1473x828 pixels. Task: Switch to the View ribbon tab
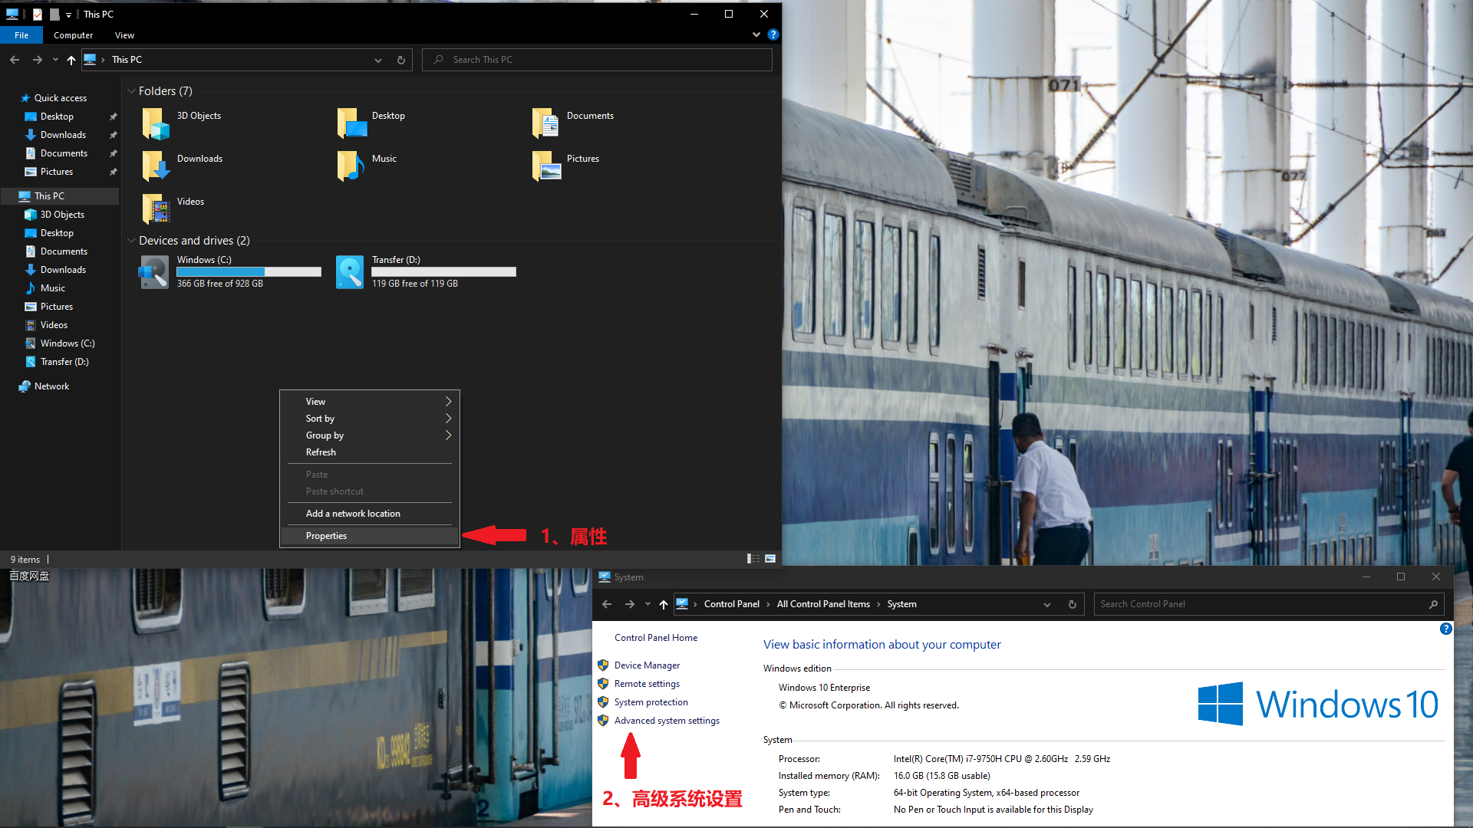(124, 34)
